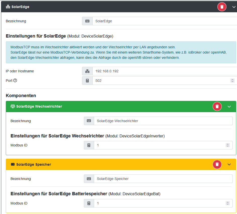Click the battery icon in Speicher header
The height and width of the screenshot is (214, 237).
[13, 164]
